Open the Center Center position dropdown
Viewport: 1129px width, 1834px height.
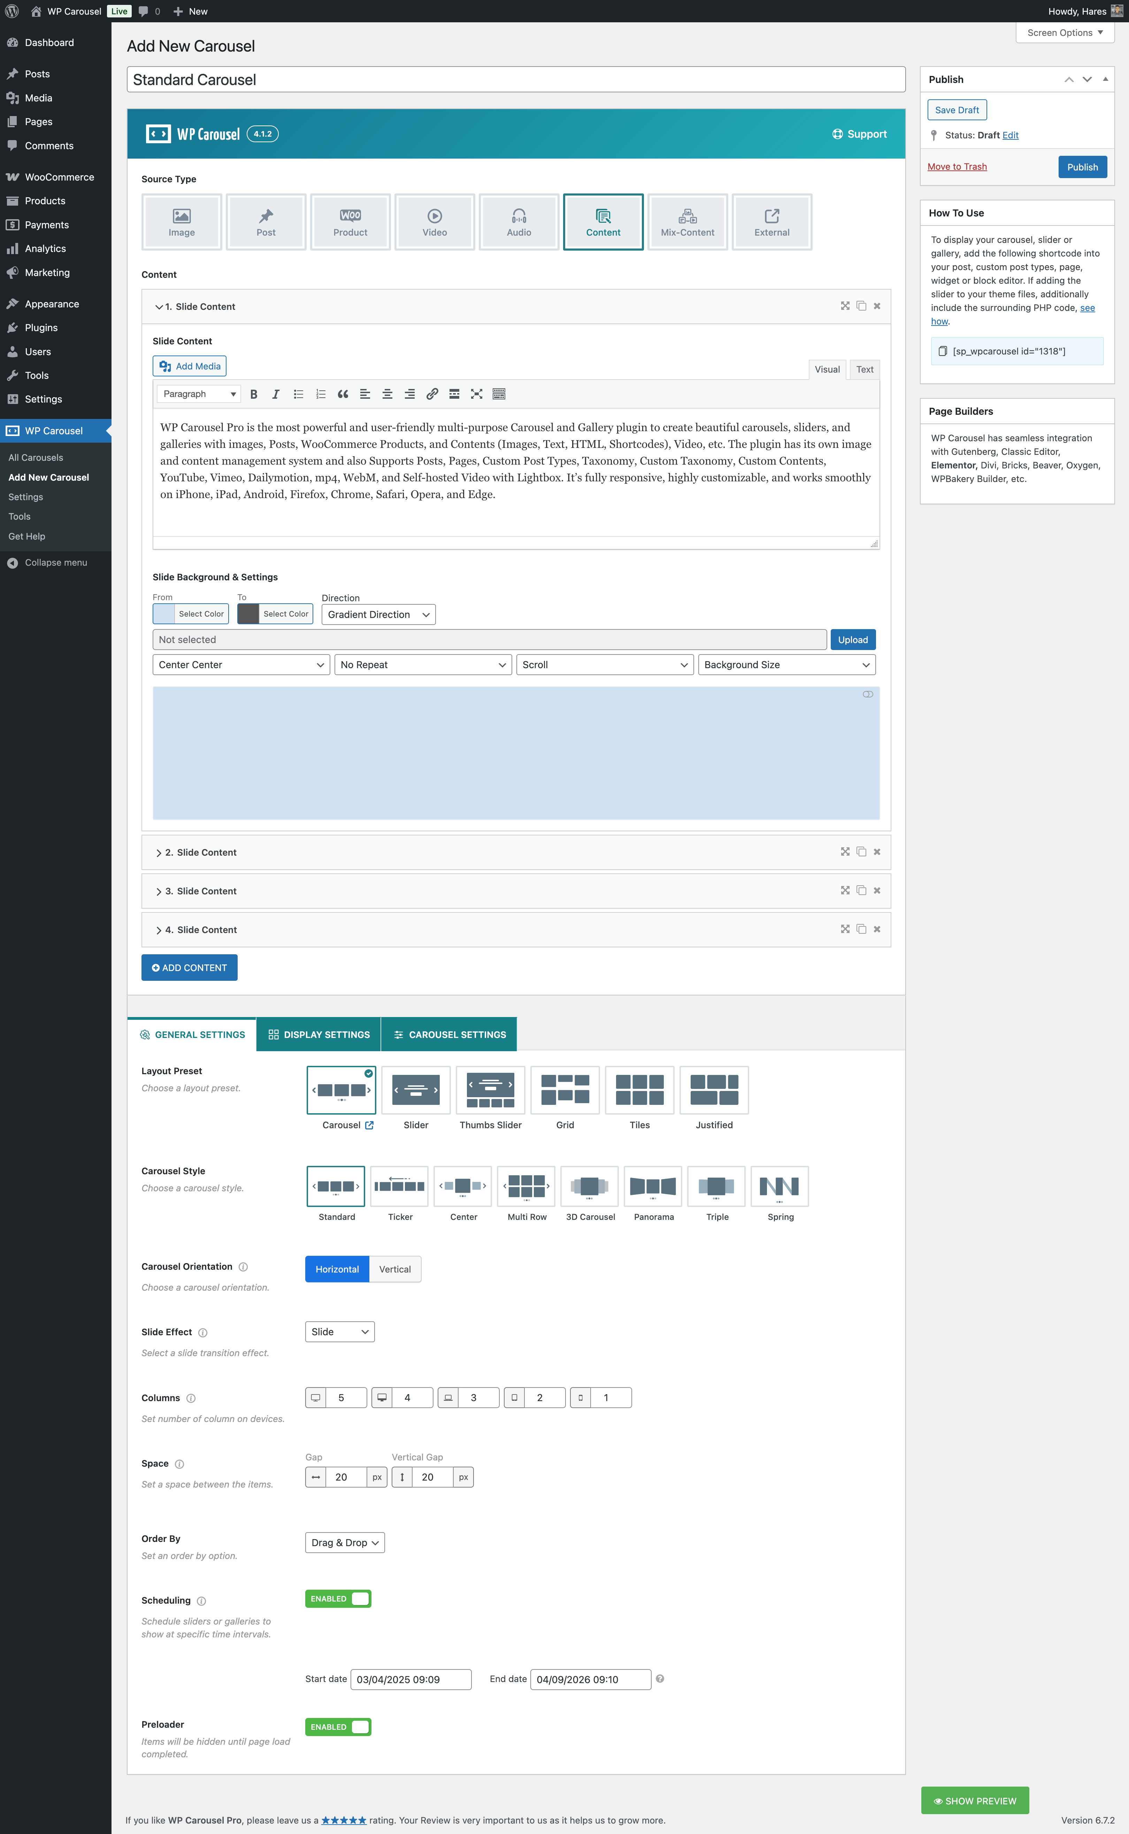(x=241, y=665)
